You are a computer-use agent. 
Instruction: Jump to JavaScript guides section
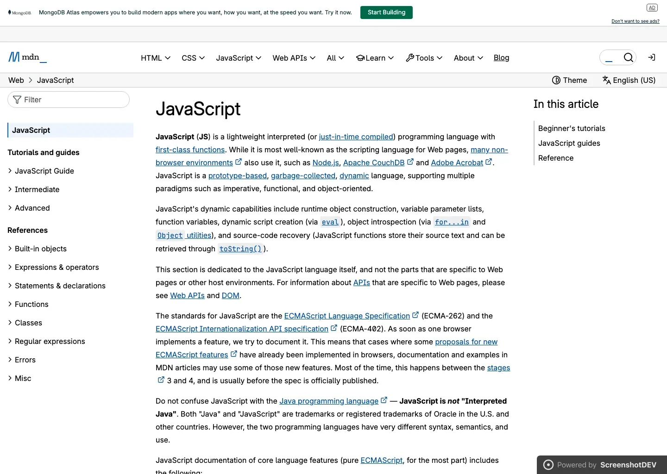coord(569,143)
